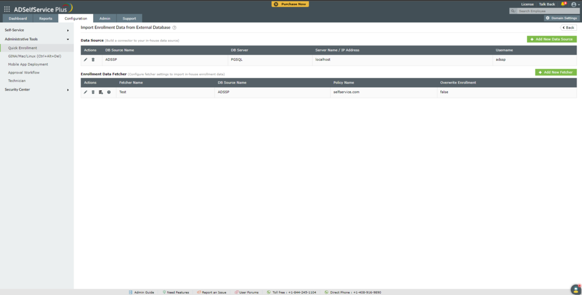Click the help icon beside page title
Screen dimensions: 582x295
tap(175, 27)
